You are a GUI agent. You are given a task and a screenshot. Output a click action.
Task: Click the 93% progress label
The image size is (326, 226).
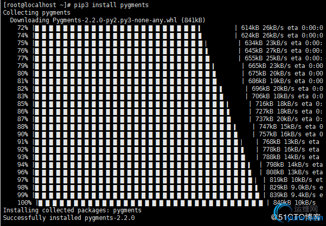tap(23, 157)
